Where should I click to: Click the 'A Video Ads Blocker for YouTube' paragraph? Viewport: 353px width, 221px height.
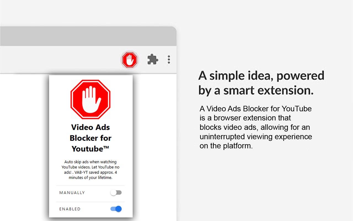pyautogui.click(x=256, y=127)
